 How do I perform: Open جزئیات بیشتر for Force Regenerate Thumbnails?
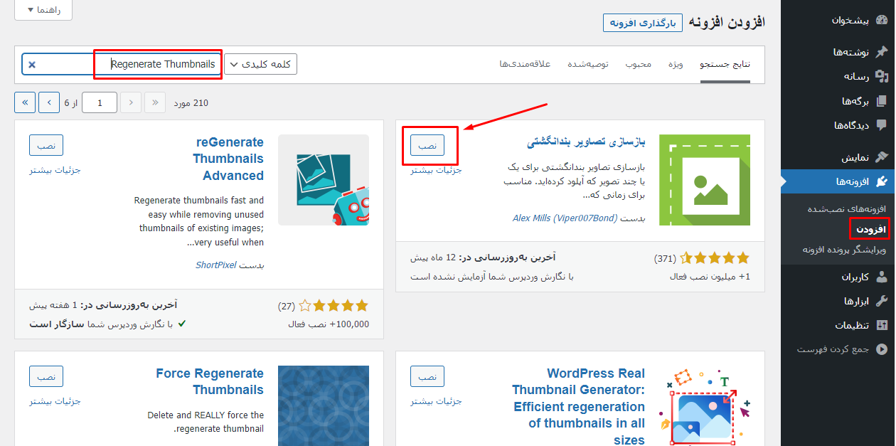[x=55, y=401]
